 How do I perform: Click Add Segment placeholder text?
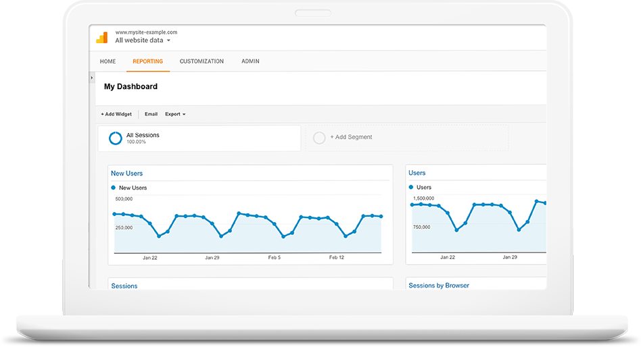351,137
